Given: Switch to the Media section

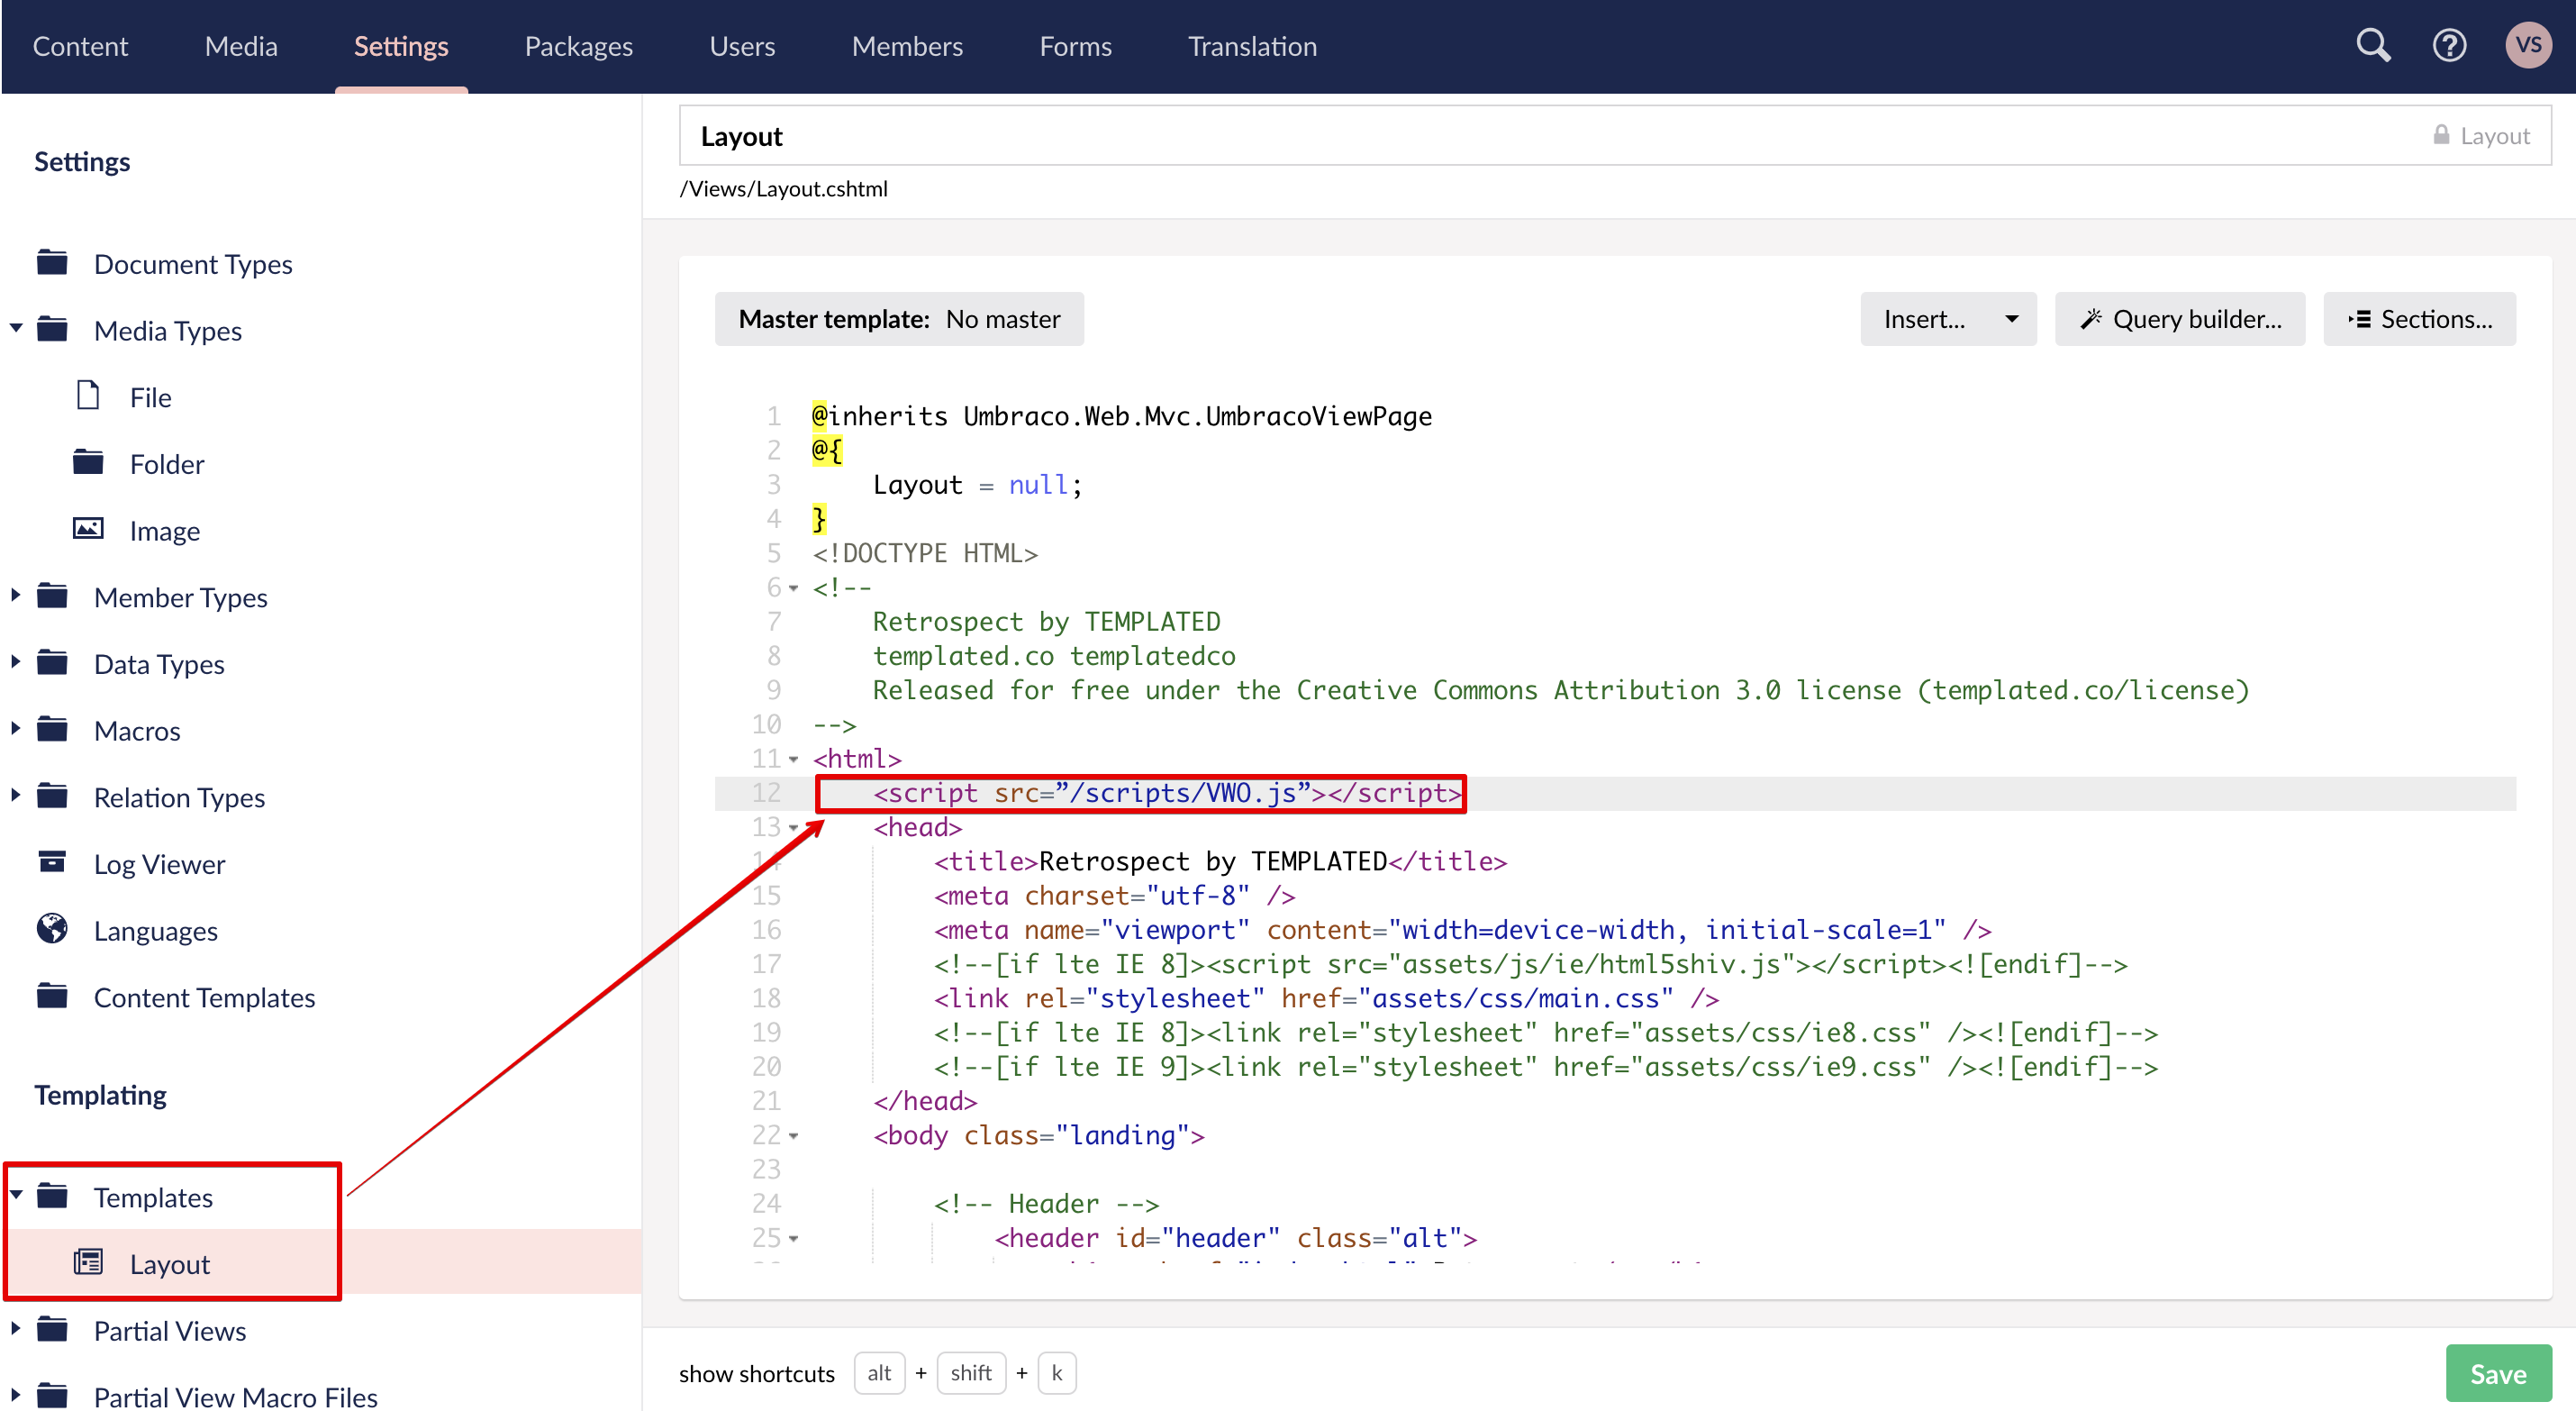Looking at the screenshot, I should 241,46.
